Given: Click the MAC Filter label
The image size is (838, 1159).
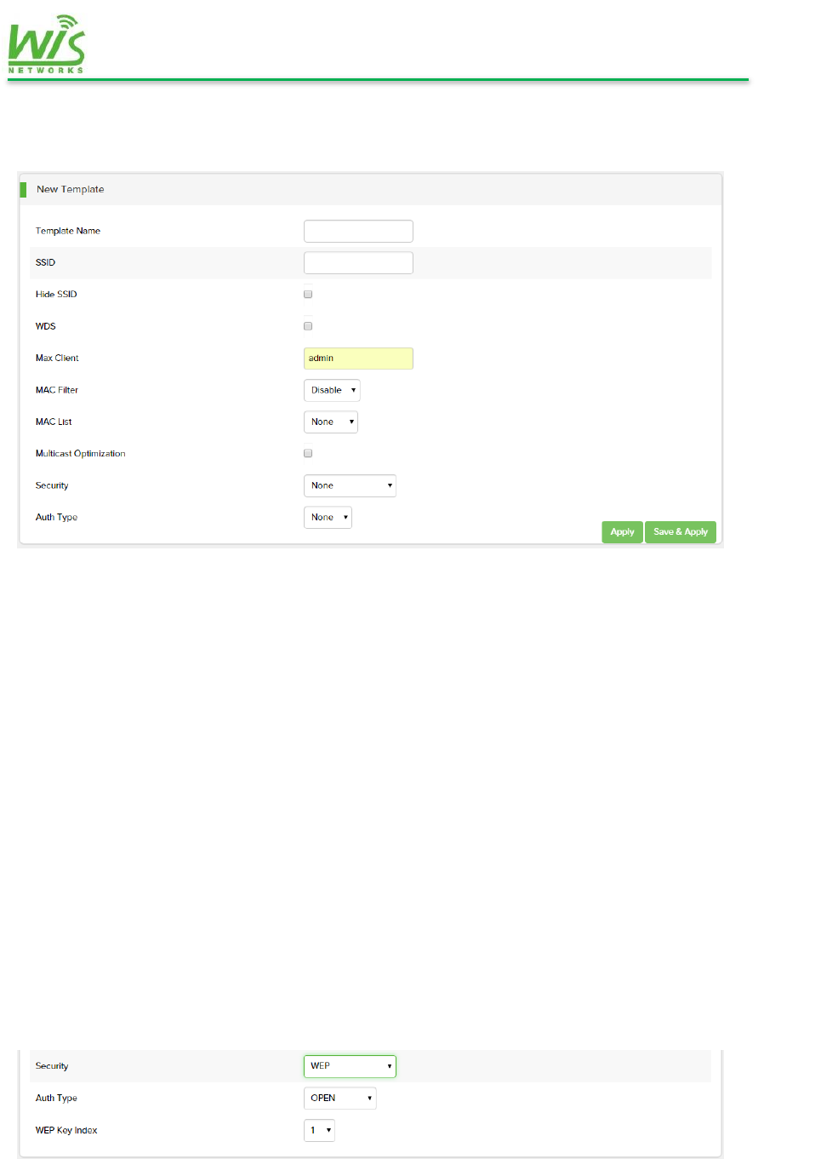Looking at the screenshot, I should [x=57, y=390].
